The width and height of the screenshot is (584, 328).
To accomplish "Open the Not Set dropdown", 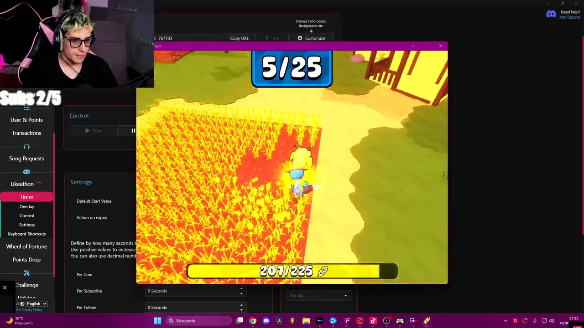I will click(x=318, y=296).
